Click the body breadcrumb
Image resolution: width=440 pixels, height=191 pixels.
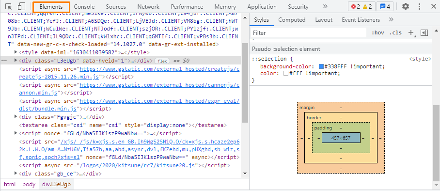(x=29, y=184)
